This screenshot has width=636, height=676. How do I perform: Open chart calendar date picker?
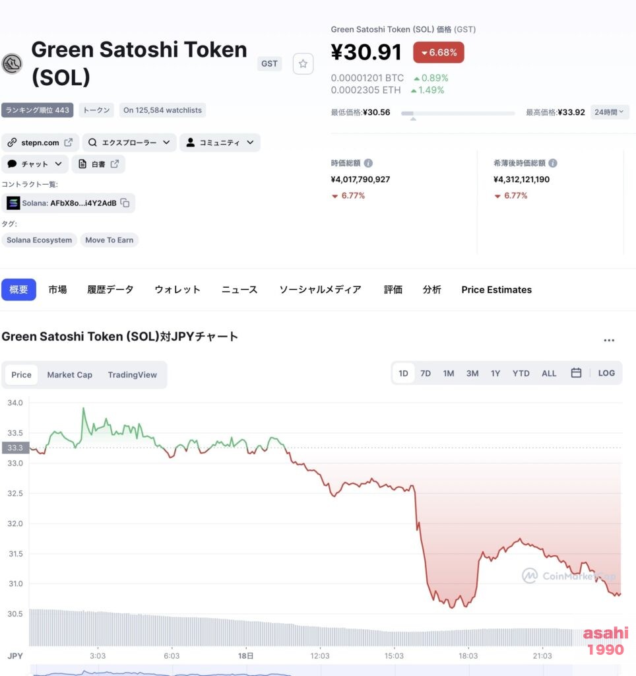(576, 373)
